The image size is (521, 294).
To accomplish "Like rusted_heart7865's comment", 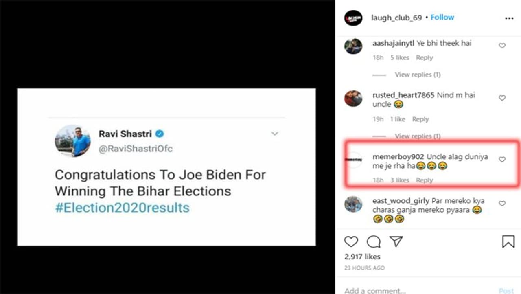I will [x=502, y=98].
